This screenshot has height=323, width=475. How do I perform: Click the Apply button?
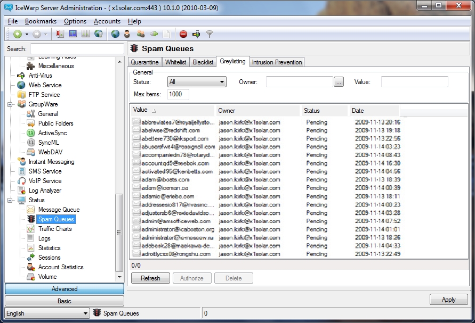[448, 300]
